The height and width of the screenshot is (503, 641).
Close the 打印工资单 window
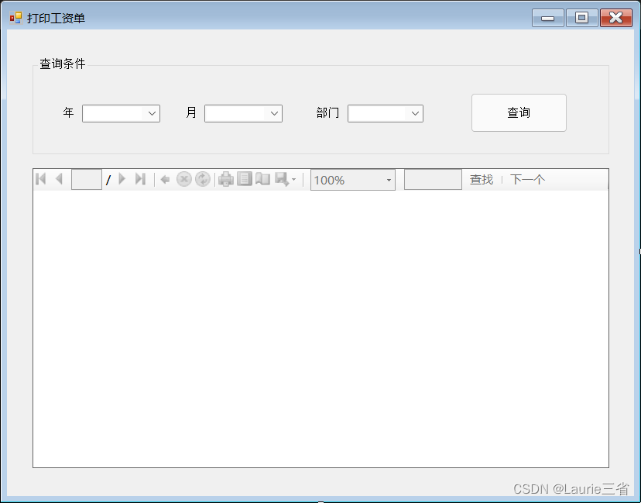point(616,18)
